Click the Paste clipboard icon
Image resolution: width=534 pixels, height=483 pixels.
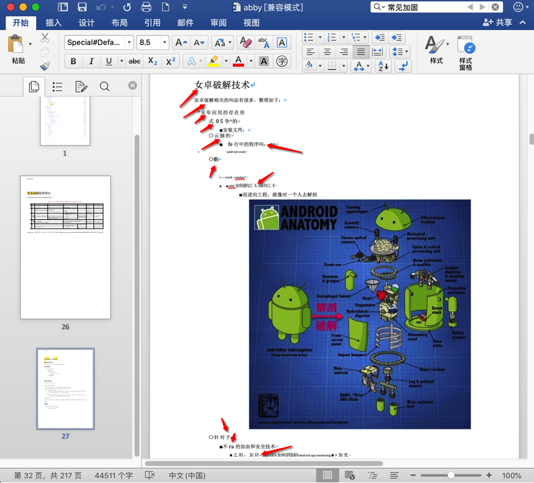(x=16, y=44)
